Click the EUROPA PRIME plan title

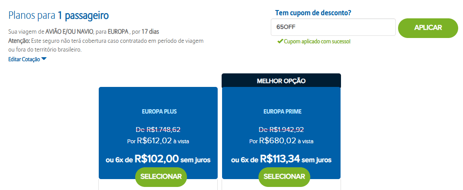click(x=281, y=111)
